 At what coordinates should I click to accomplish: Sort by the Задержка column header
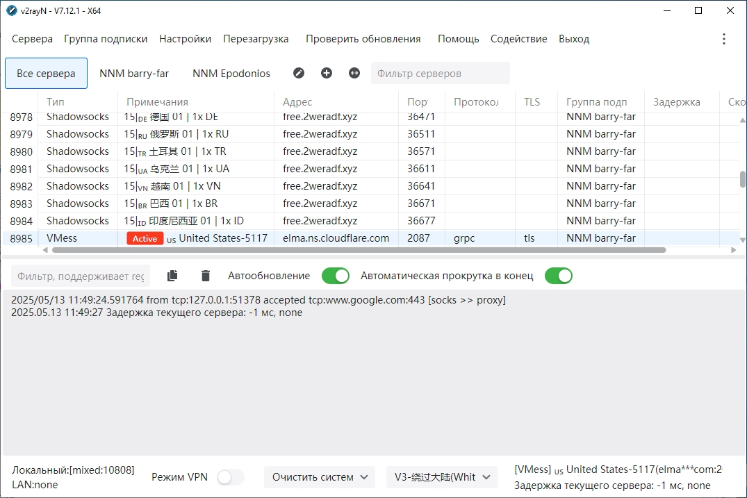[x=682, y=102]
